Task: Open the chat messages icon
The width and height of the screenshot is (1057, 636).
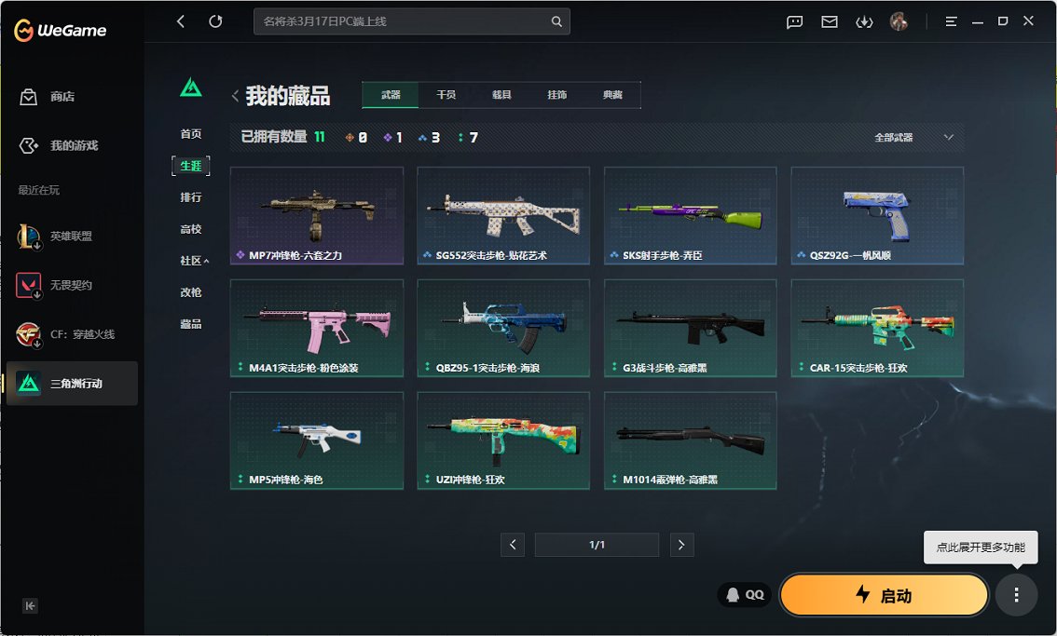Action: pyautogui.click(x=794, y=22)
